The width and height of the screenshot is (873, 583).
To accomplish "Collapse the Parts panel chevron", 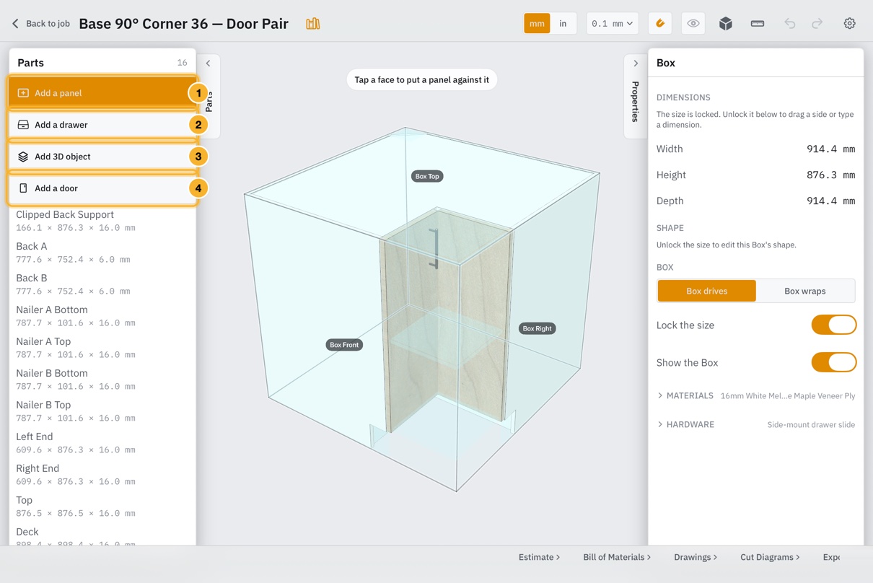I will (209, 63).
